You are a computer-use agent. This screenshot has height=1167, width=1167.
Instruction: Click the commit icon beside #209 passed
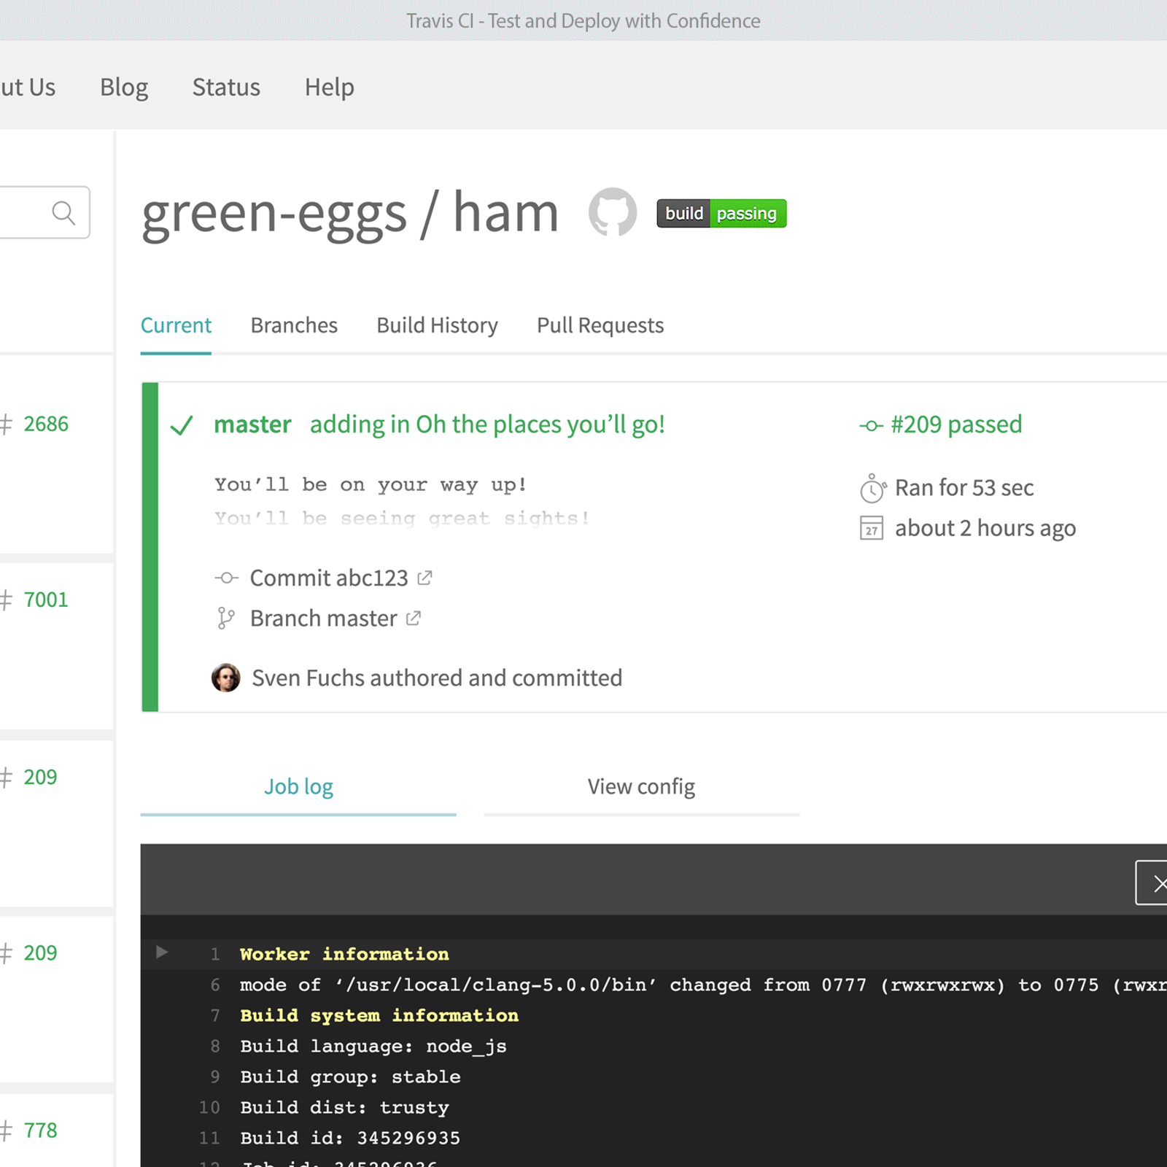[x=871, y=425]
